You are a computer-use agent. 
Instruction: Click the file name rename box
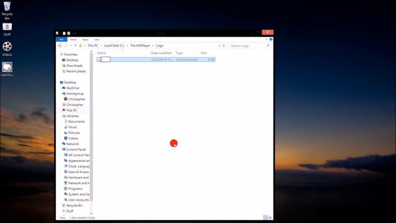pos(105,59)
